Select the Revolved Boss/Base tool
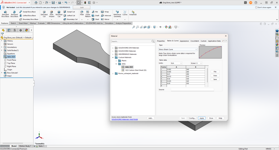This screenshot has height=150, width=279. 14,14
